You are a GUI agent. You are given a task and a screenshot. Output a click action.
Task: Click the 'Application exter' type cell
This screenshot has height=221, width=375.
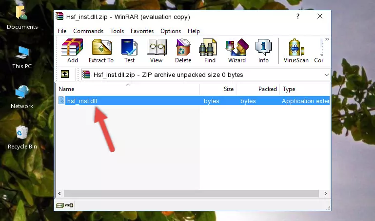coord(305,101)
